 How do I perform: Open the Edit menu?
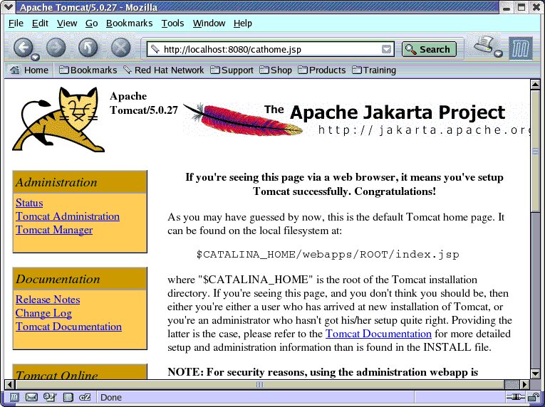click(40, 23)
